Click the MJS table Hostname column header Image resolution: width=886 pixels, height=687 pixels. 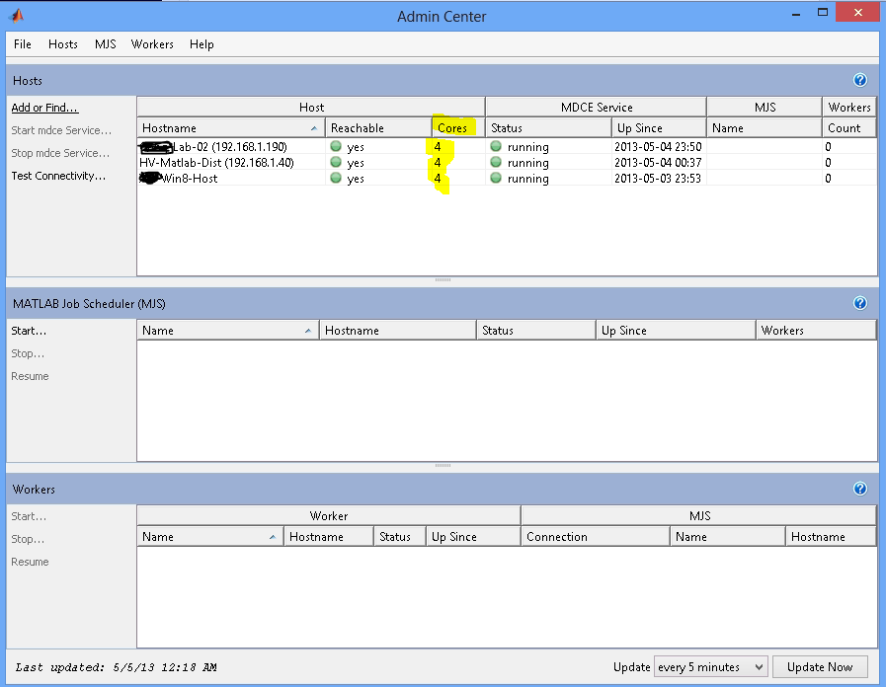(x=398, y=331)
